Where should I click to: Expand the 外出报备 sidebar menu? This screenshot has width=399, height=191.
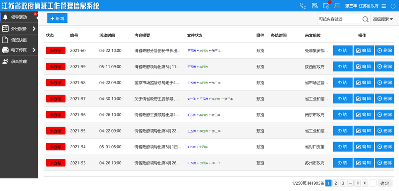[19, 29]
